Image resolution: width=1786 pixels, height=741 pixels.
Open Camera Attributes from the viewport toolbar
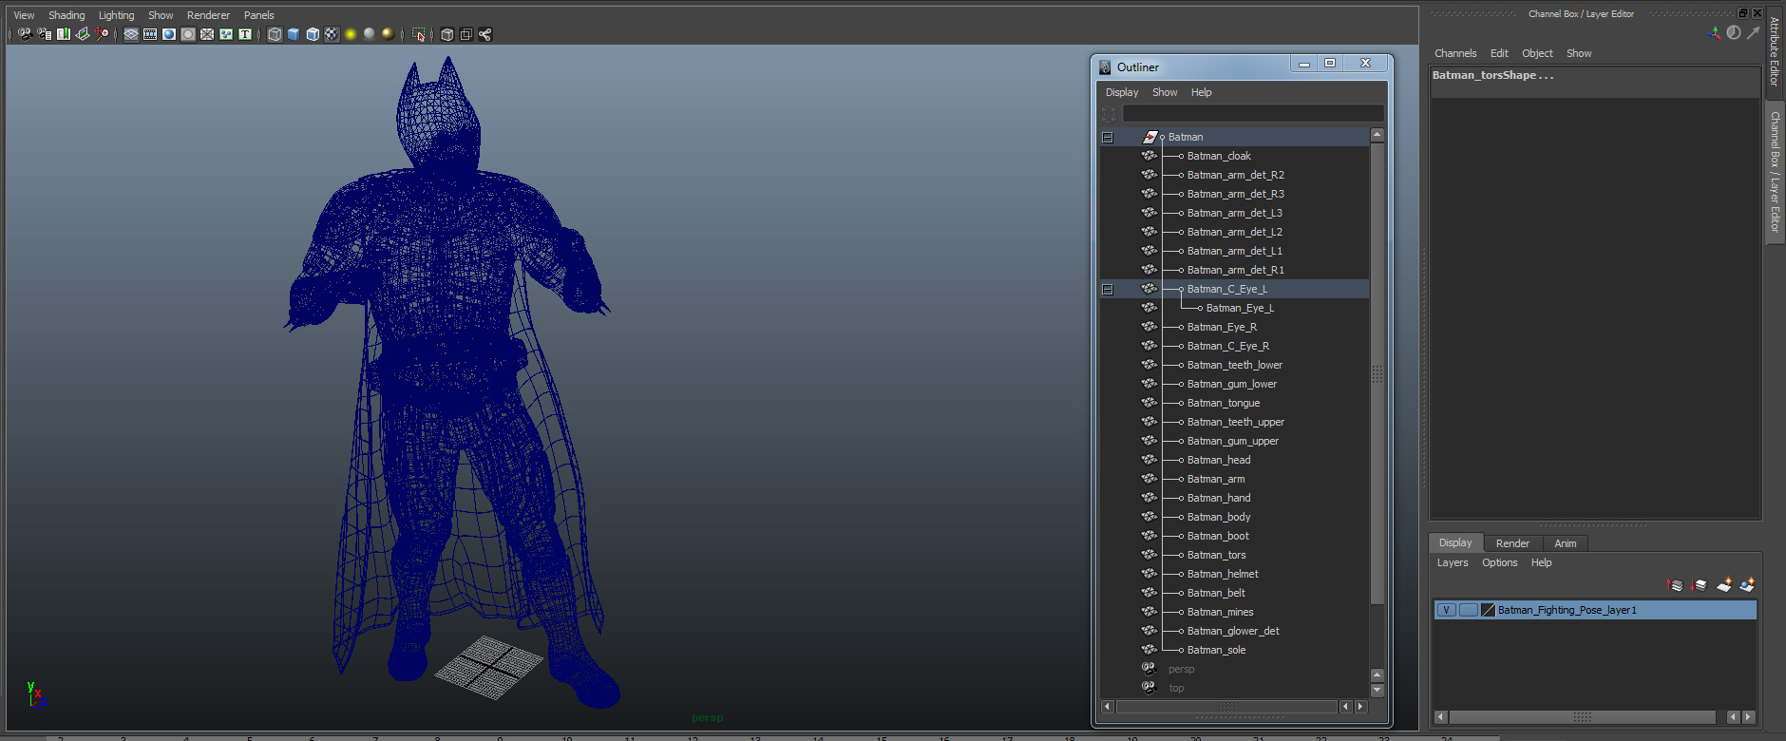point(45,34)
